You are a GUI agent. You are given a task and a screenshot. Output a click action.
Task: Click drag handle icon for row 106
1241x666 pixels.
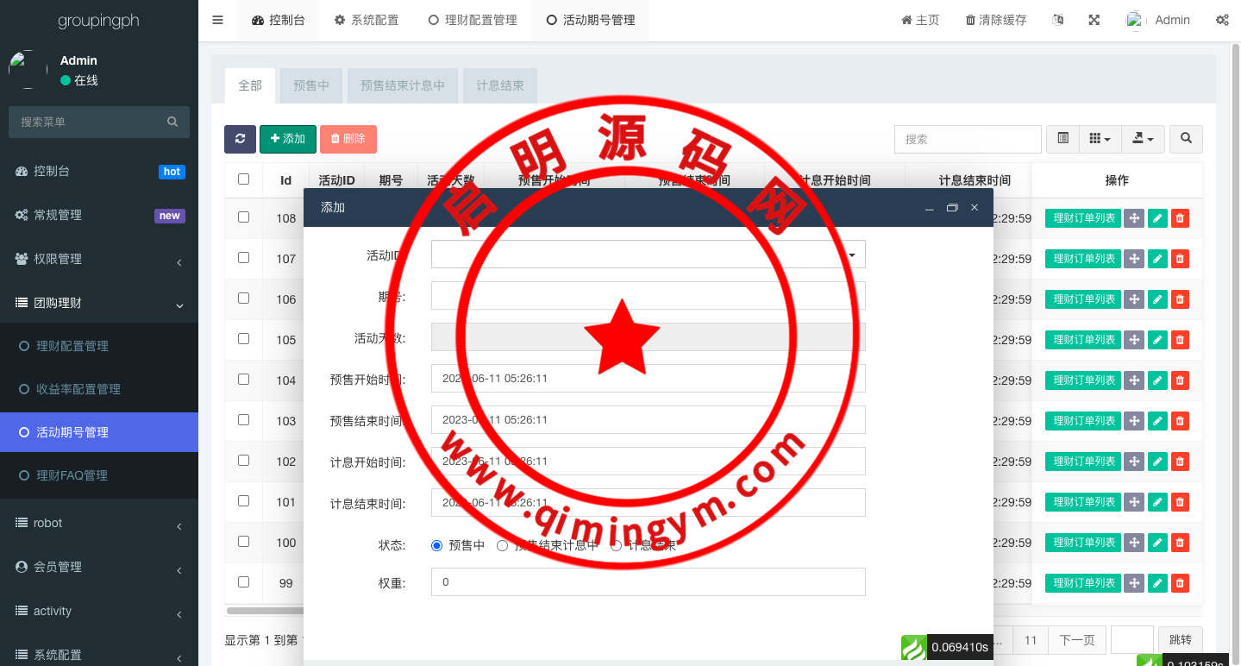tap(1134, 299)
